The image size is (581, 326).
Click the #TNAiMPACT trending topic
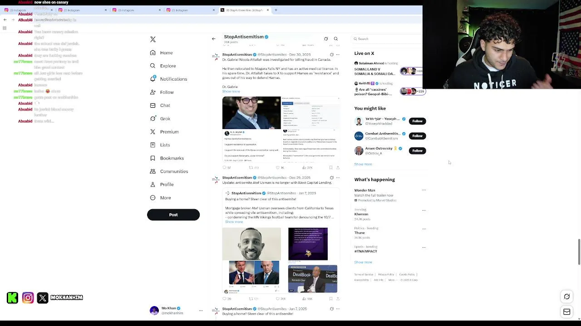pos(366,251)
